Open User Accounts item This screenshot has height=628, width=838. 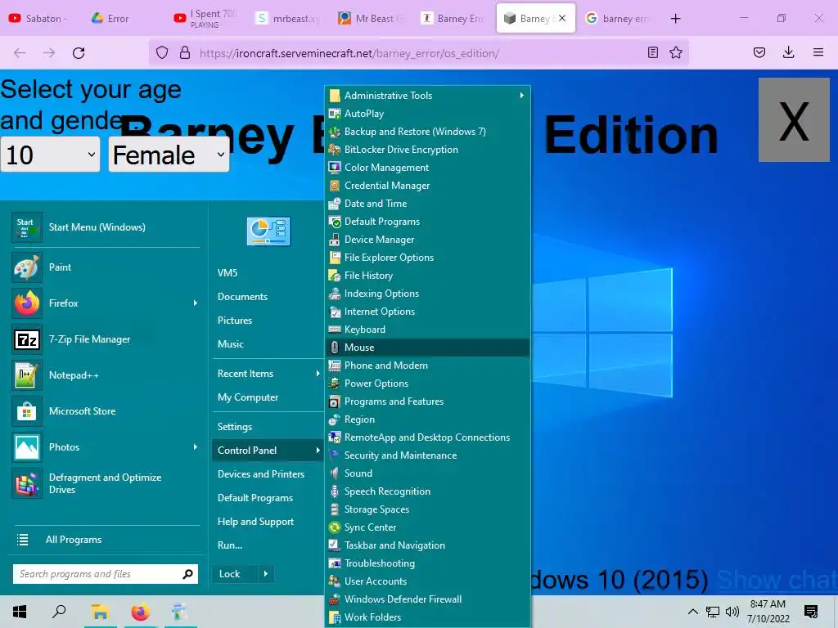point(427,581)
